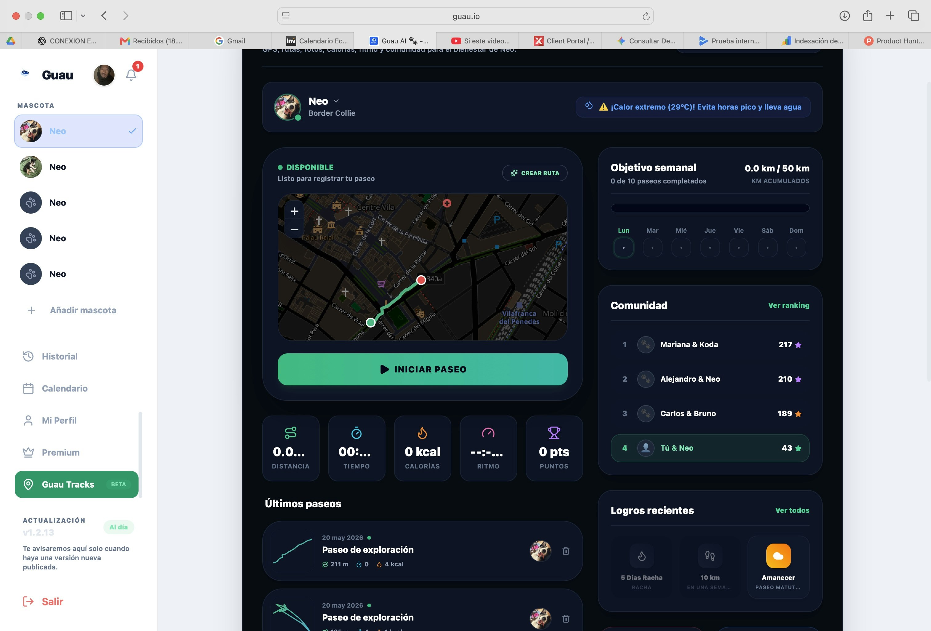The image size is (931, 631).
Task: Select the Mié day box
Action: click(x=681, y=247)
